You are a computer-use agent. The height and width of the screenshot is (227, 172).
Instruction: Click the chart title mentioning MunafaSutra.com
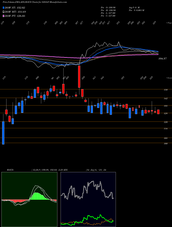[35, 2]
